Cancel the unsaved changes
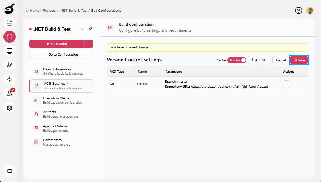Image resolution: width=321 pixels, height=182 pixels. pyautogui.click(x=281, y=60)
